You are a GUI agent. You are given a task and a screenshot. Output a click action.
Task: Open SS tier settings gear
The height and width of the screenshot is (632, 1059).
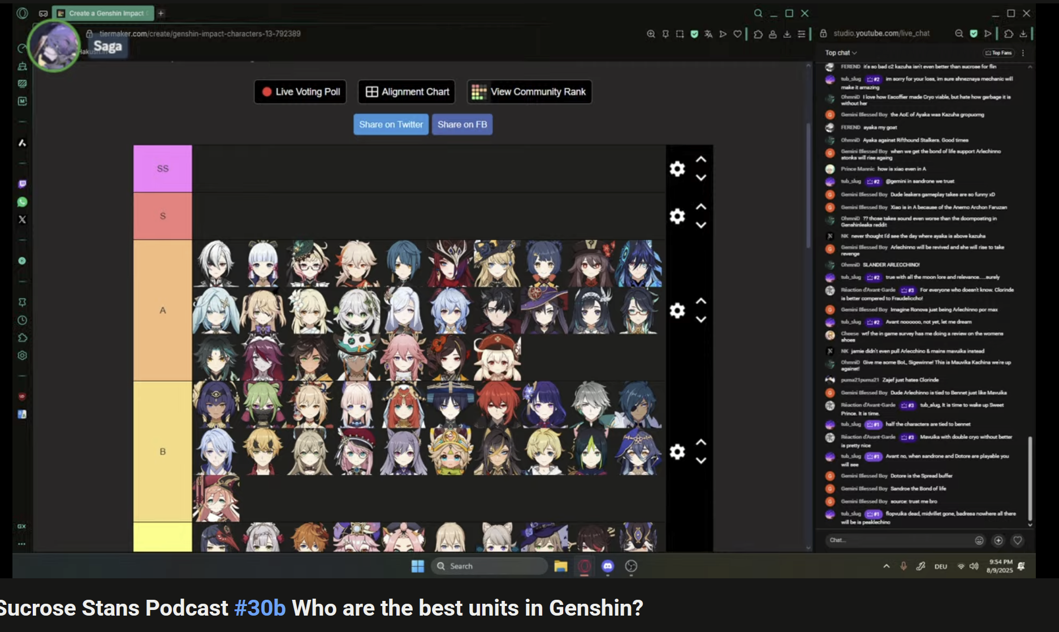coord(677,168)
